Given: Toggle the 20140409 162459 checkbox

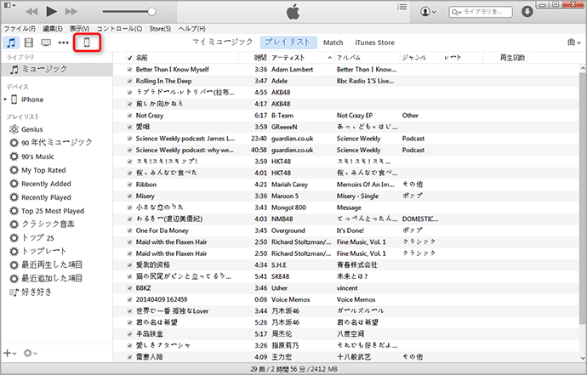Looking at the screenshot, I should pyautogui.click(x=129, y=299).
